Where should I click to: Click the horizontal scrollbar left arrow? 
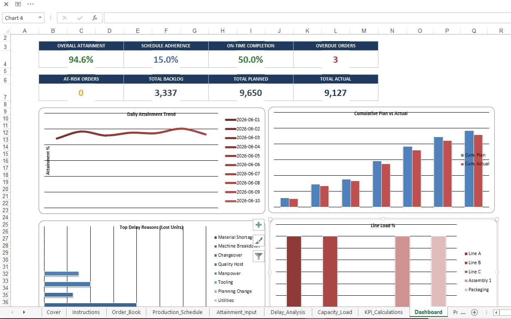[496, 312]
